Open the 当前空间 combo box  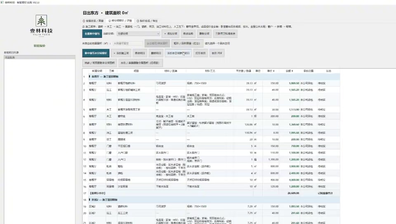point(139,33)
